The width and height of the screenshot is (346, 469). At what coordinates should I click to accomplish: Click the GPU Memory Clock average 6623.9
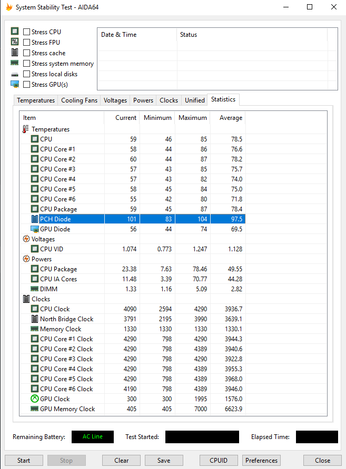coord(233,409)
